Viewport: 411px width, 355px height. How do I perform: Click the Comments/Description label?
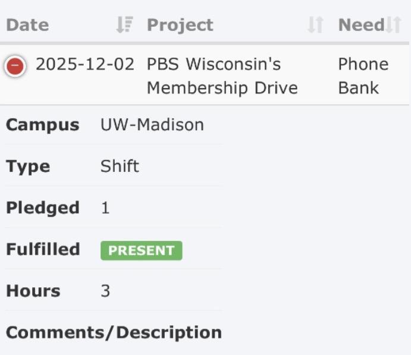(x=114, y=332)
